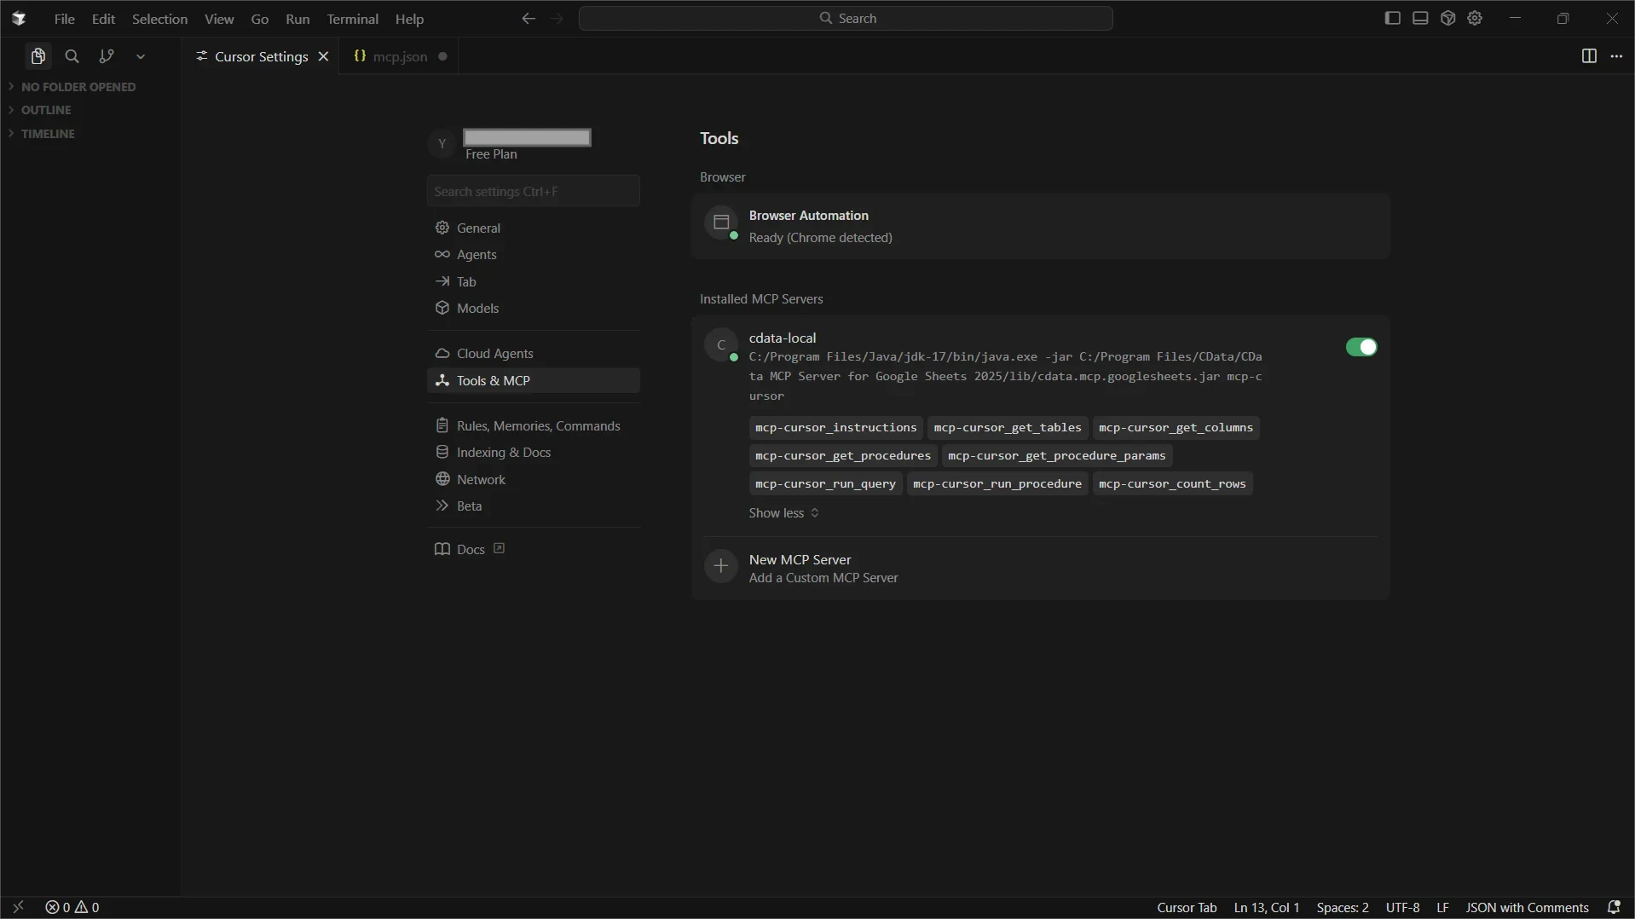Open additional views chevron dropdown
This screenshot has height=919, width=1635.
(x=141, y=56)
